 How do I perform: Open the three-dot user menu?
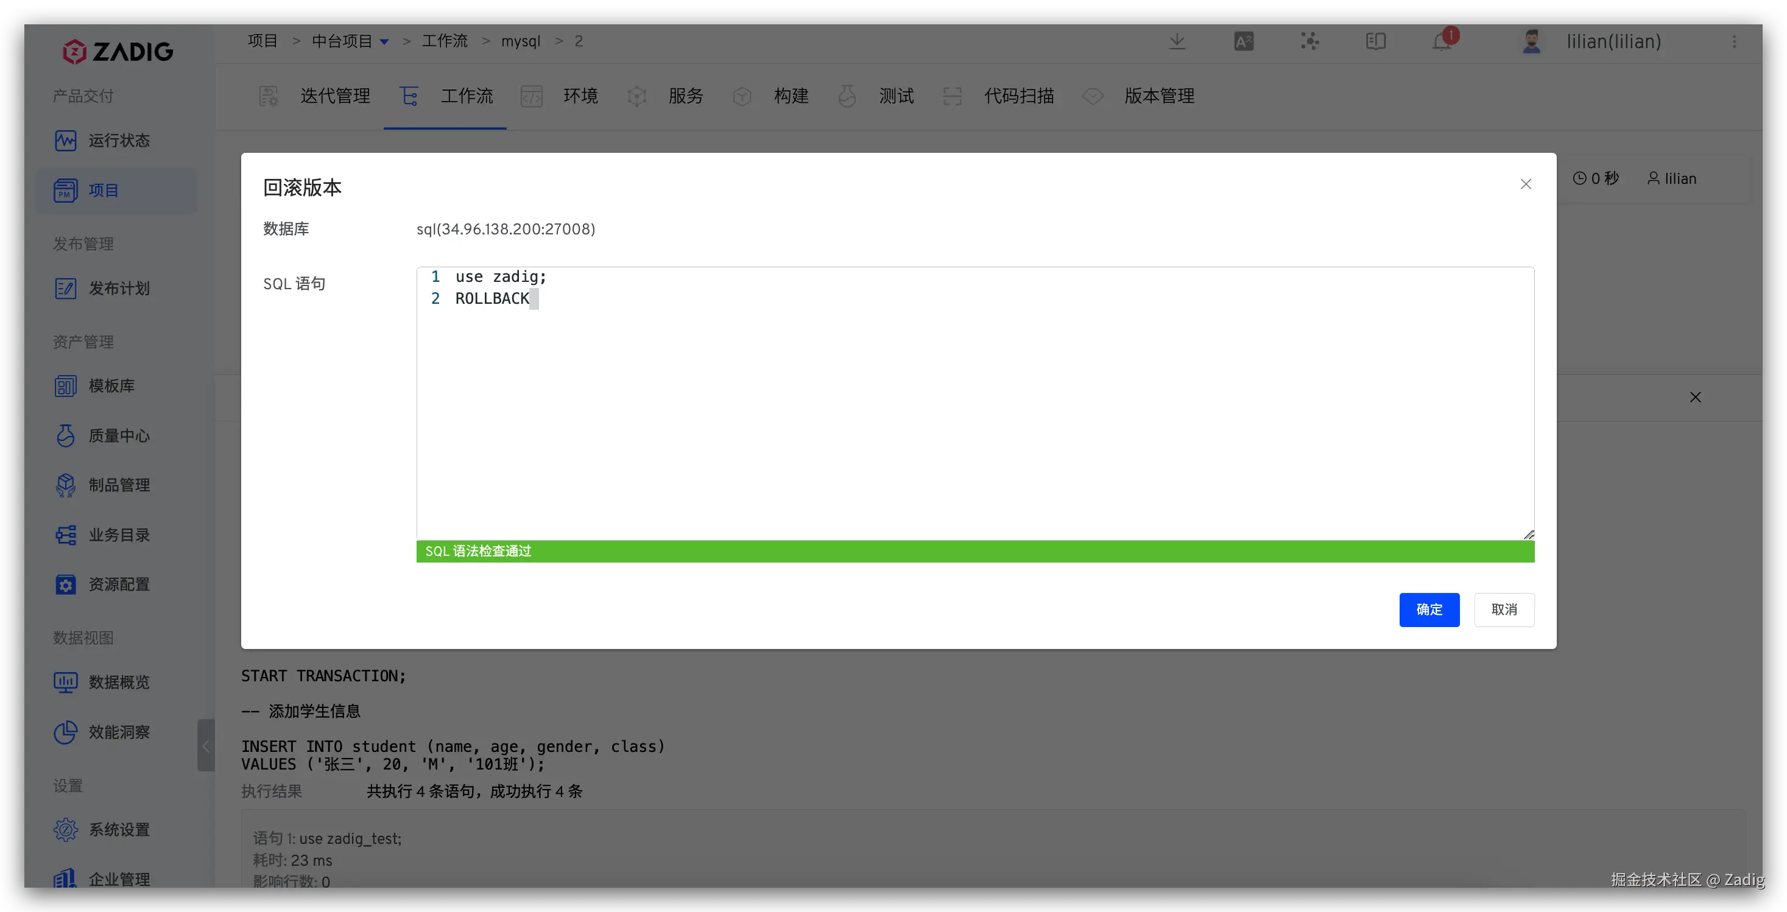coord(1734,41)
